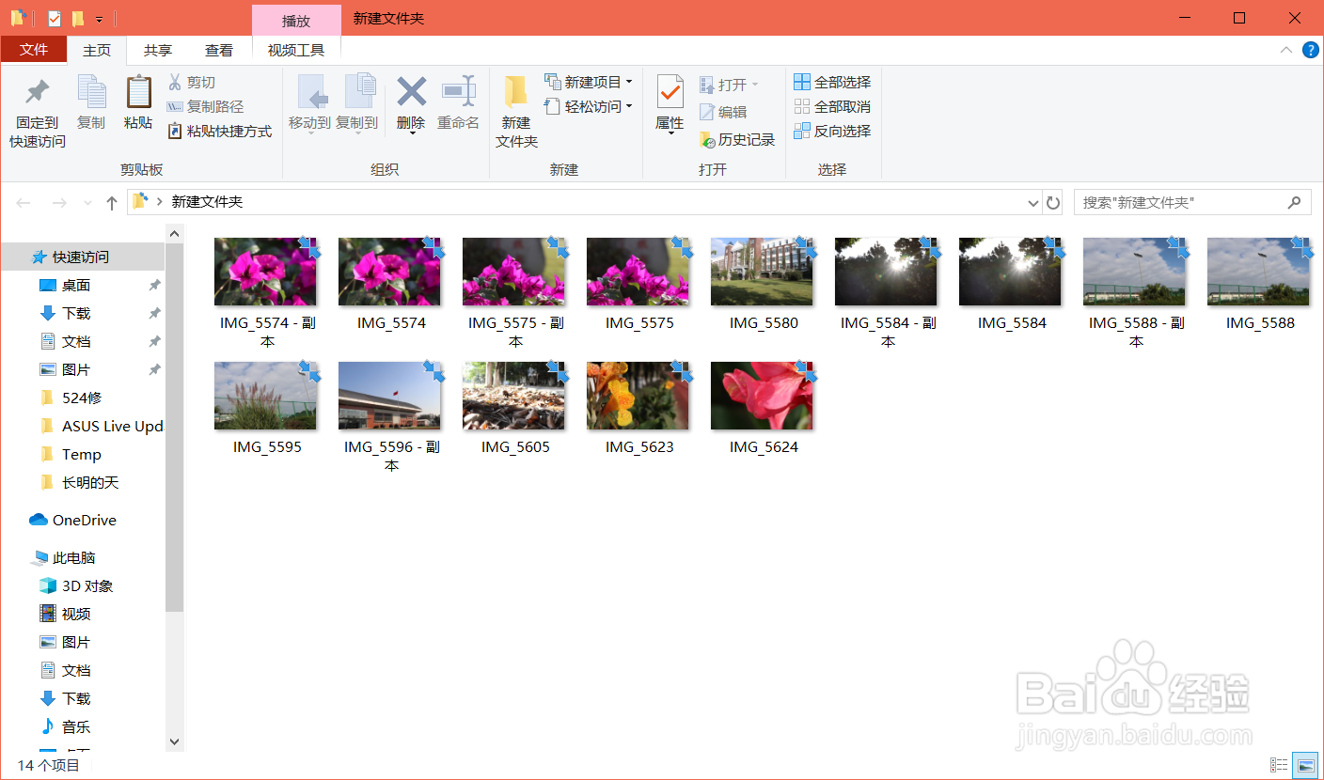Click Select all (全部选择)
1324x780 pixels.
coord(832,83)
